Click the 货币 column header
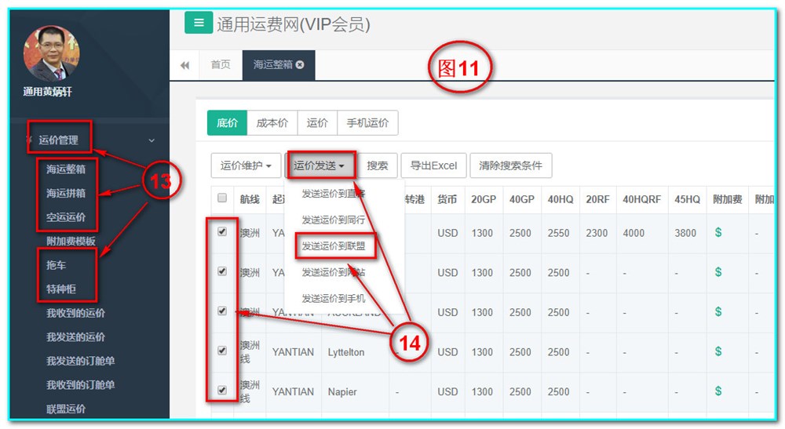Image resolution: width=785 pixels, height=429 pixels. click(x=447, y=199)
